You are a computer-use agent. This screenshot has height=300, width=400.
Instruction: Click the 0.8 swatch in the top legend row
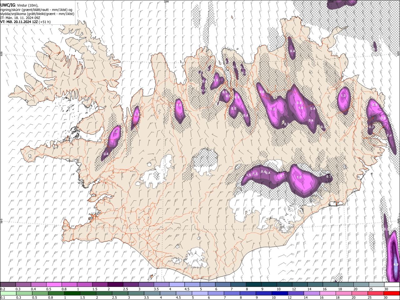point(69,284)
